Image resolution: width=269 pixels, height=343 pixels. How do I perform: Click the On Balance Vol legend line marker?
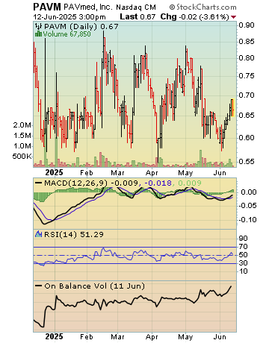pyautogui.click(x=38, y=286)
